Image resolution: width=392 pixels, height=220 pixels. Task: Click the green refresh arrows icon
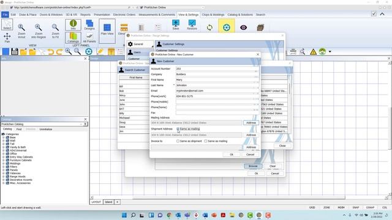point(209,28)
